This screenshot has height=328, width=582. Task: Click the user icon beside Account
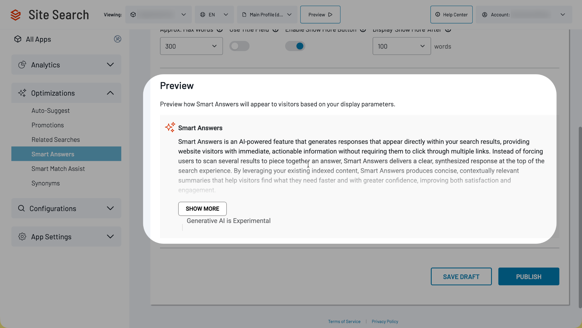pos(485,14)
